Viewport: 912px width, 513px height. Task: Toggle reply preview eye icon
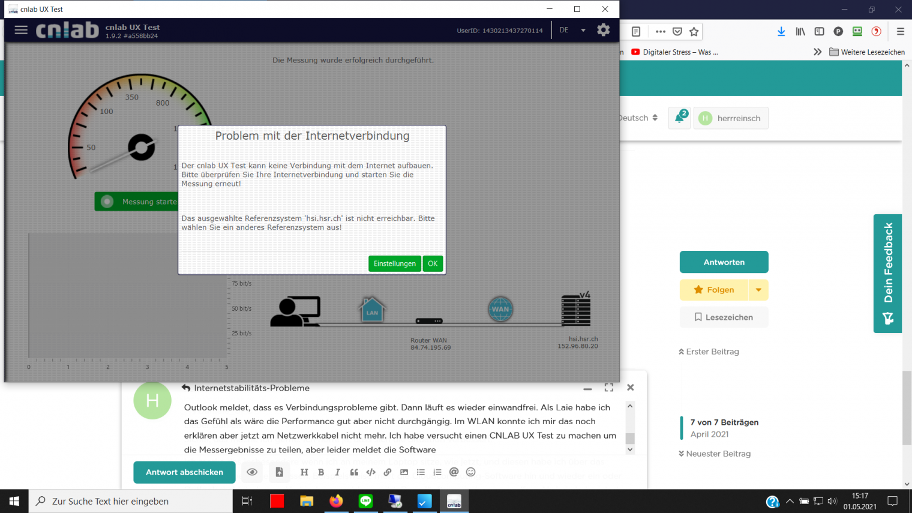point(252,472)
